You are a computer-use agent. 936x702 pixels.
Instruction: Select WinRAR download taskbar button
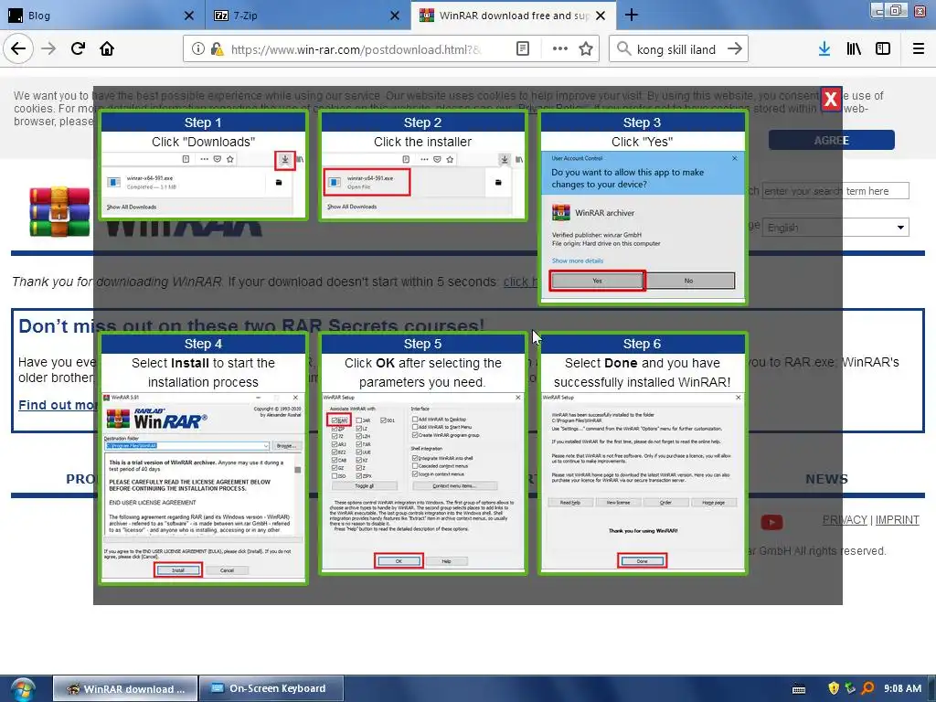click(125, 688)
